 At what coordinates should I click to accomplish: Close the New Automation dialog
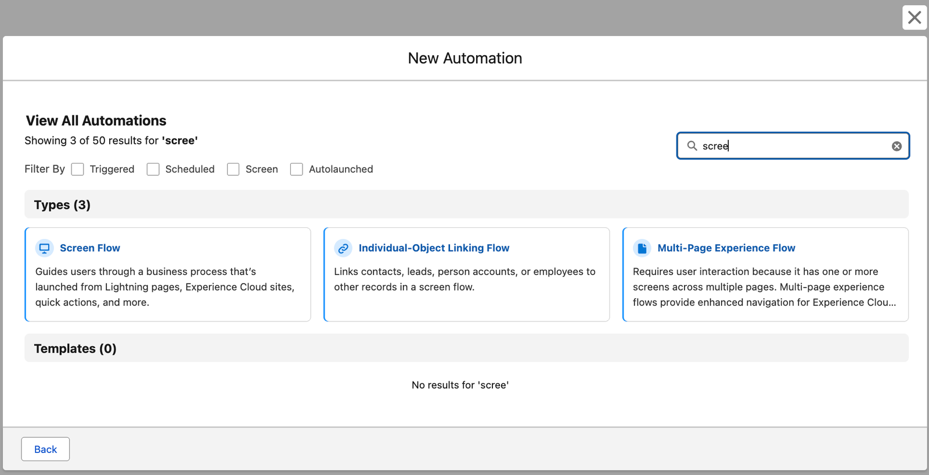click(914, 17)
